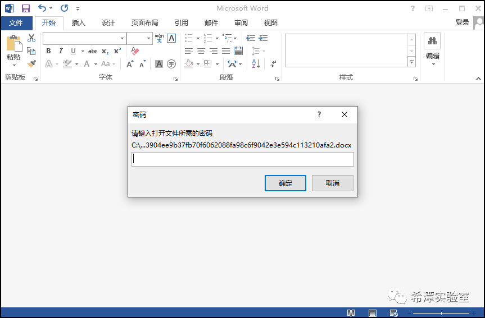
Task: Toggle Underline formatting
Action: (73, 51)
